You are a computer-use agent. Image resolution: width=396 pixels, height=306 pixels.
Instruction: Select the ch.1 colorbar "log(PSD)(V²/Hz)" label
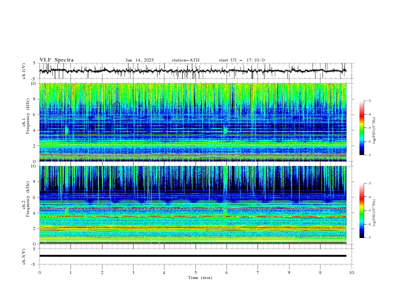[374, 130]
